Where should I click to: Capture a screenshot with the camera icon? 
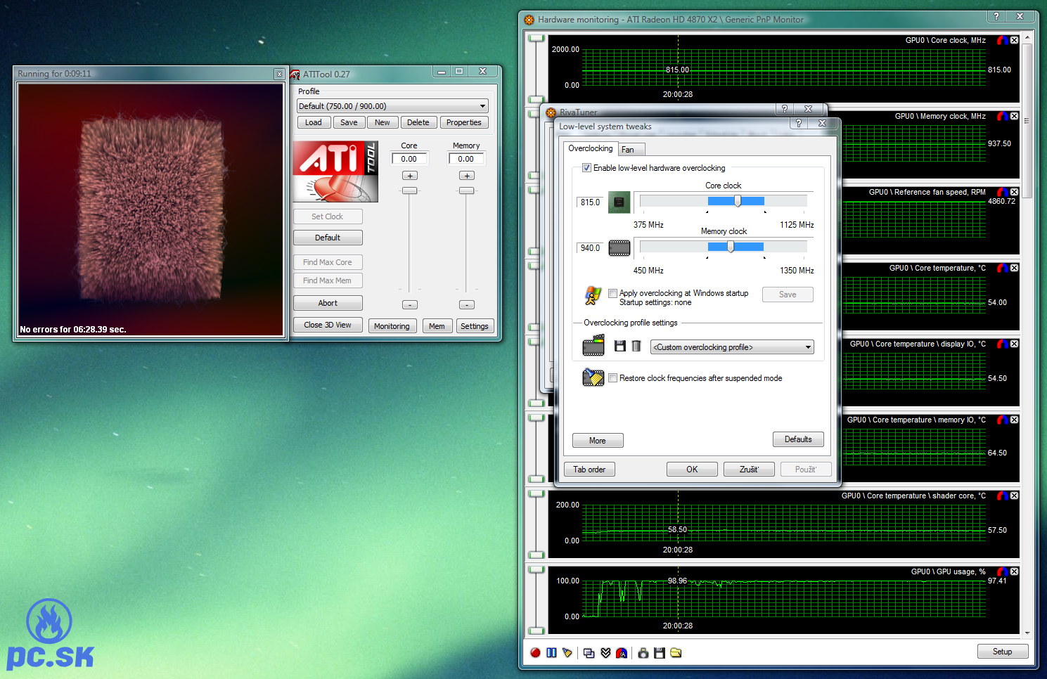[x=643, y=653]
